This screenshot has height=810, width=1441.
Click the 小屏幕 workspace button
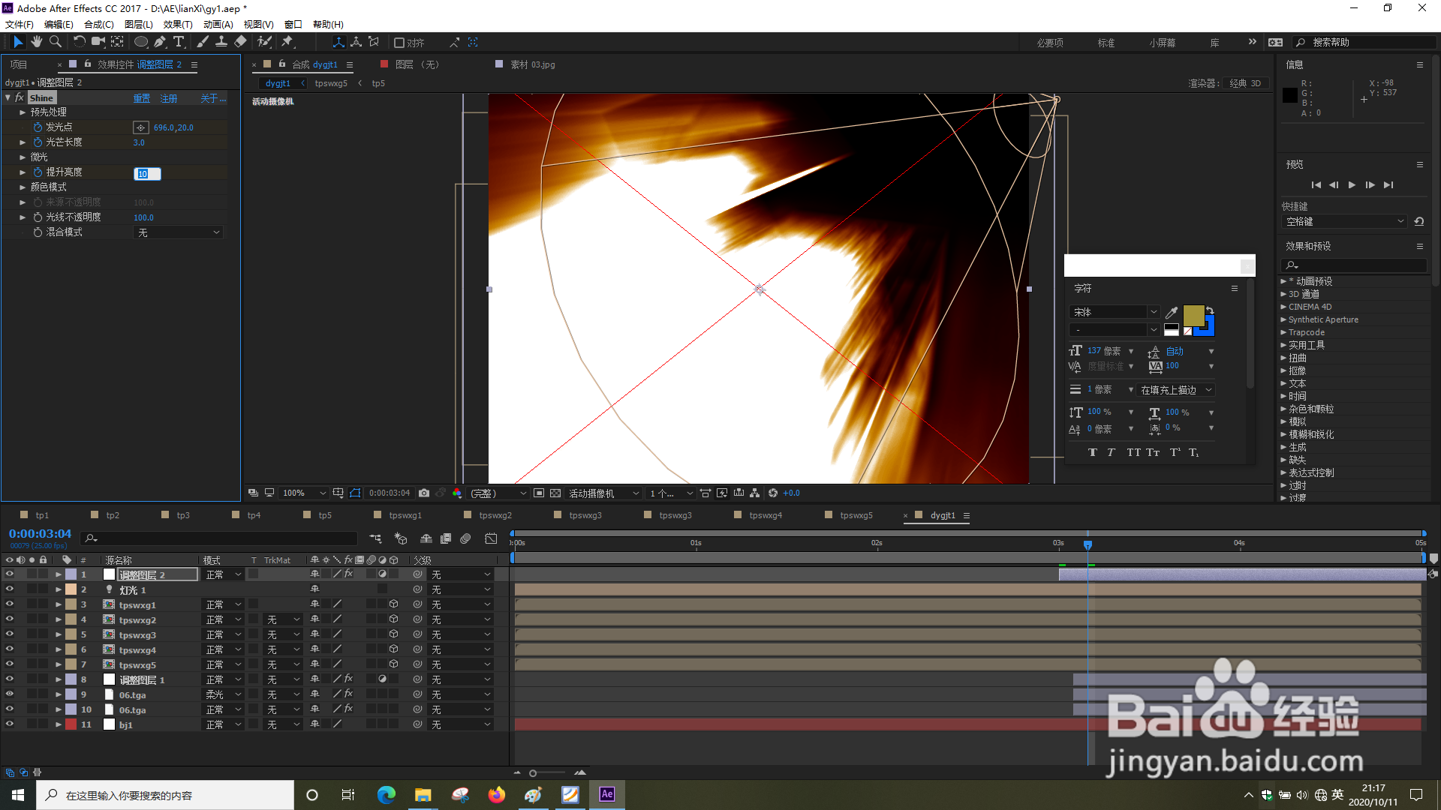tap(1162, 43)
